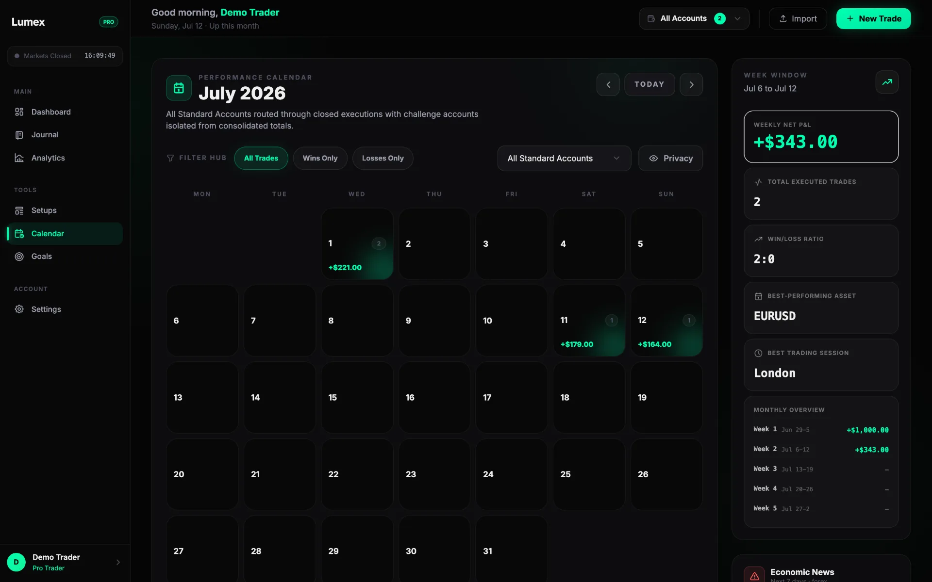This screenshot has height=582, width=932.
Task: Click the Economic News heading
Action: pos(802,572)
